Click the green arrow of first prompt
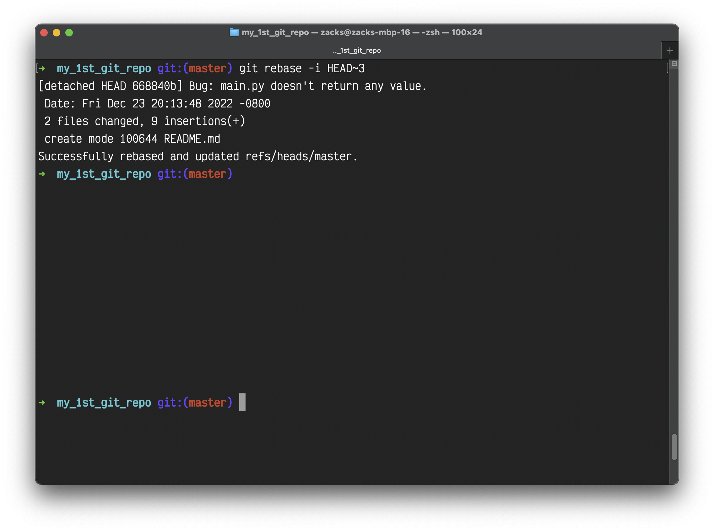The image size is (714, 531). point(42,68)
